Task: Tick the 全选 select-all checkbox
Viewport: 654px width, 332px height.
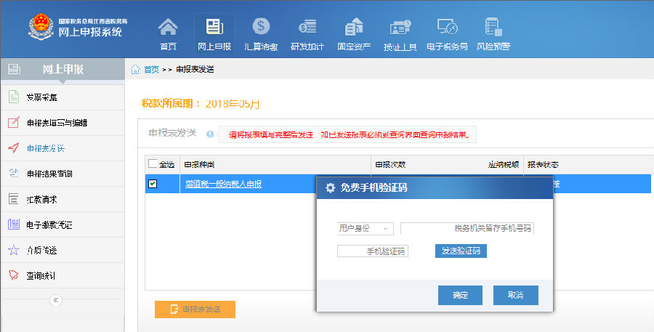Action: pyautogui.click(x=152, y=164)
